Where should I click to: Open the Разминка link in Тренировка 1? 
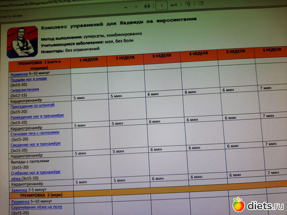[x=19, y=74]
